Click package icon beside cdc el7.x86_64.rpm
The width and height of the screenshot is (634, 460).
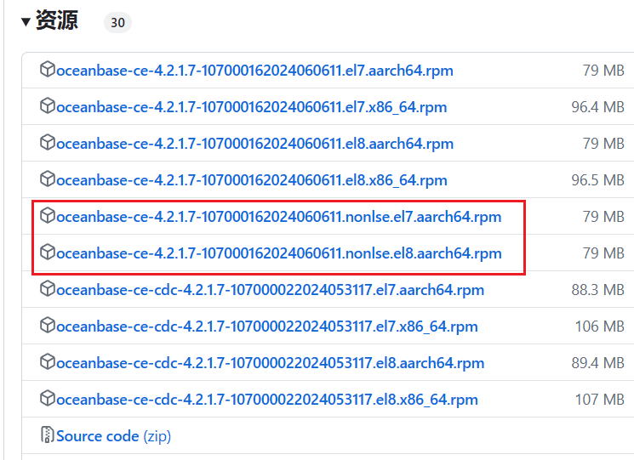click(48, 325)
